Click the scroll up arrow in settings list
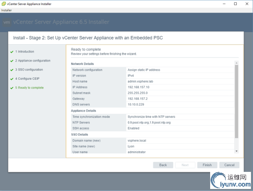This screenshot has width=253, height=191. pos(237,63)
